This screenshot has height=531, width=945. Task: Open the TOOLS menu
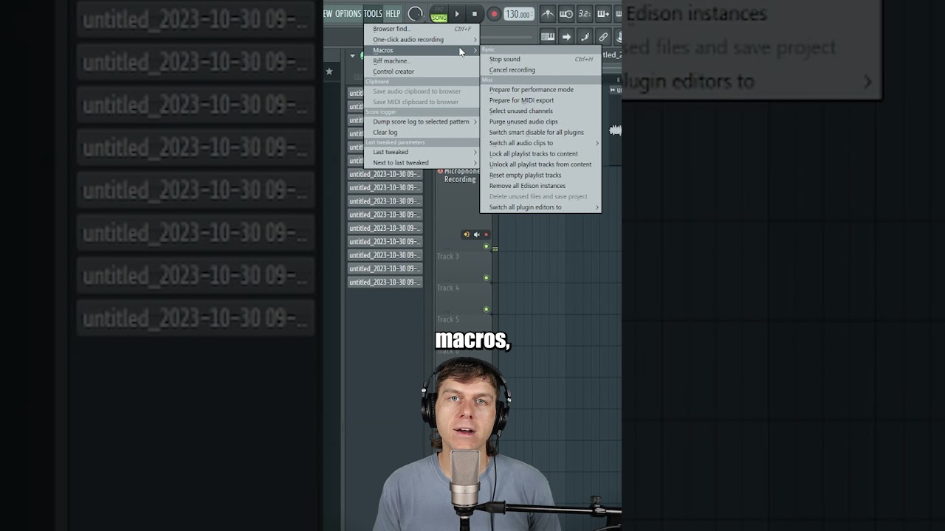[373, 13]
